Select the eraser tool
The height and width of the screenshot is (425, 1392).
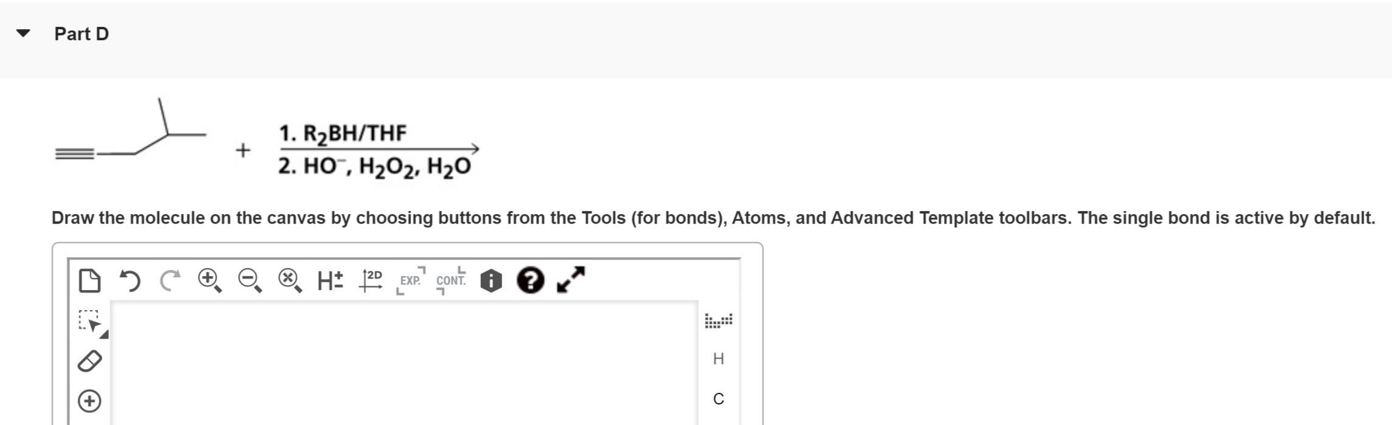point(88,362)
